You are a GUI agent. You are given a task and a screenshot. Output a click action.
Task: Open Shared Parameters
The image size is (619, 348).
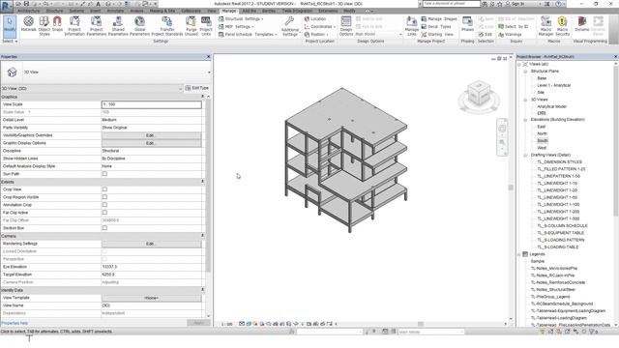click(118, 26)
